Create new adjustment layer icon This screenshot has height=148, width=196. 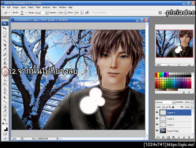click(173, 137)
